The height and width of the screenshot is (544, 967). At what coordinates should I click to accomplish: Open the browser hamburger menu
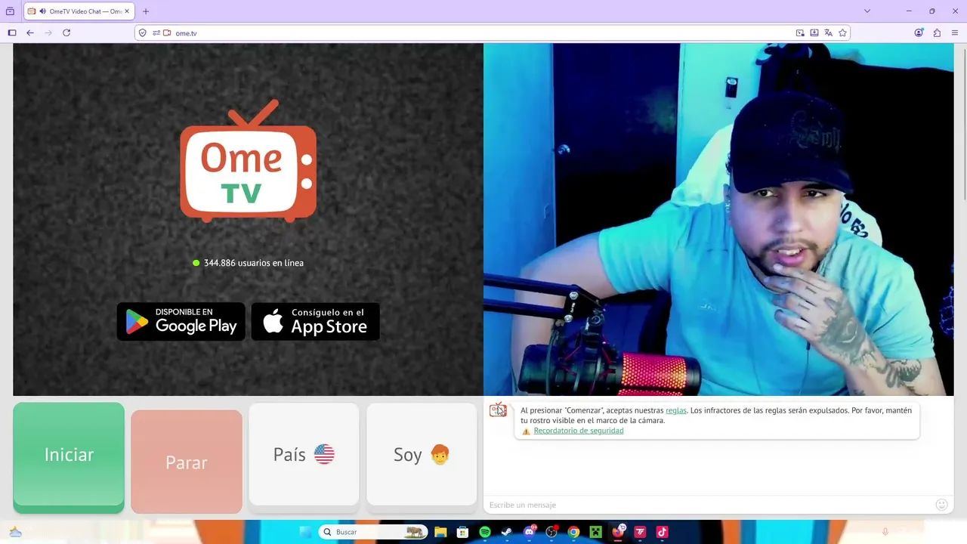pyautogui.click(x=955, y=32)
